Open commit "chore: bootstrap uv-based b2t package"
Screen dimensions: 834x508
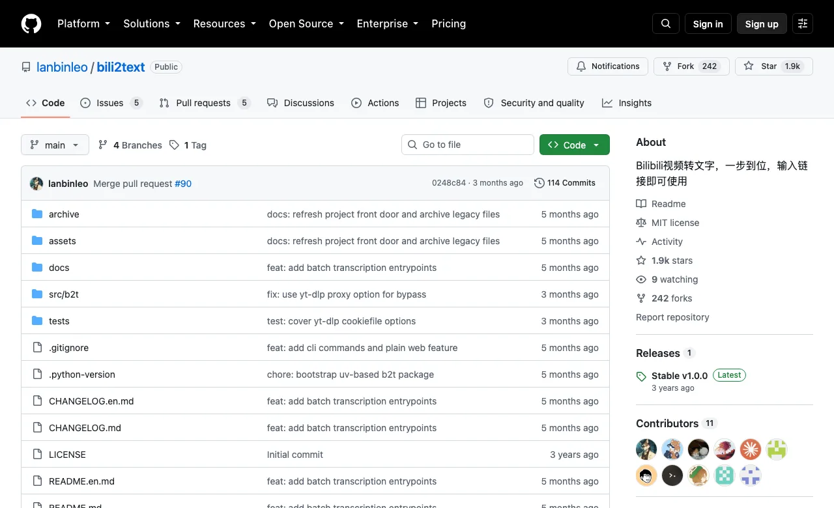click(x=351, y=374)
